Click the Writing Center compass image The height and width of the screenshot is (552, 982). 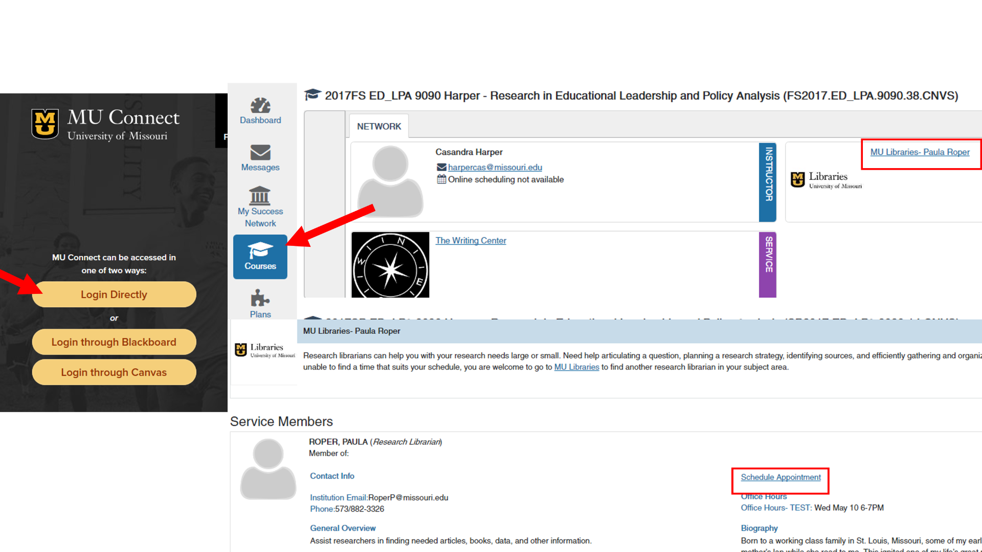click(390, 265)
